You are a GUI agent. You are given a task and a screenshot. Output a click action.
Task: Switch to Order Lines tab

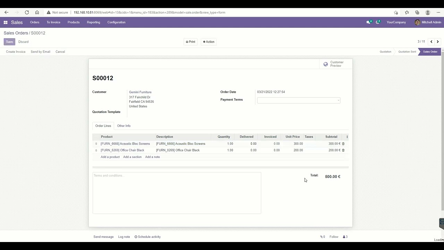(x=103, y=126)
